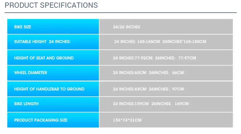Screen dimensions: 241x134
Task: Click the 77-97CM seat height value
Action: pos(187,58)
